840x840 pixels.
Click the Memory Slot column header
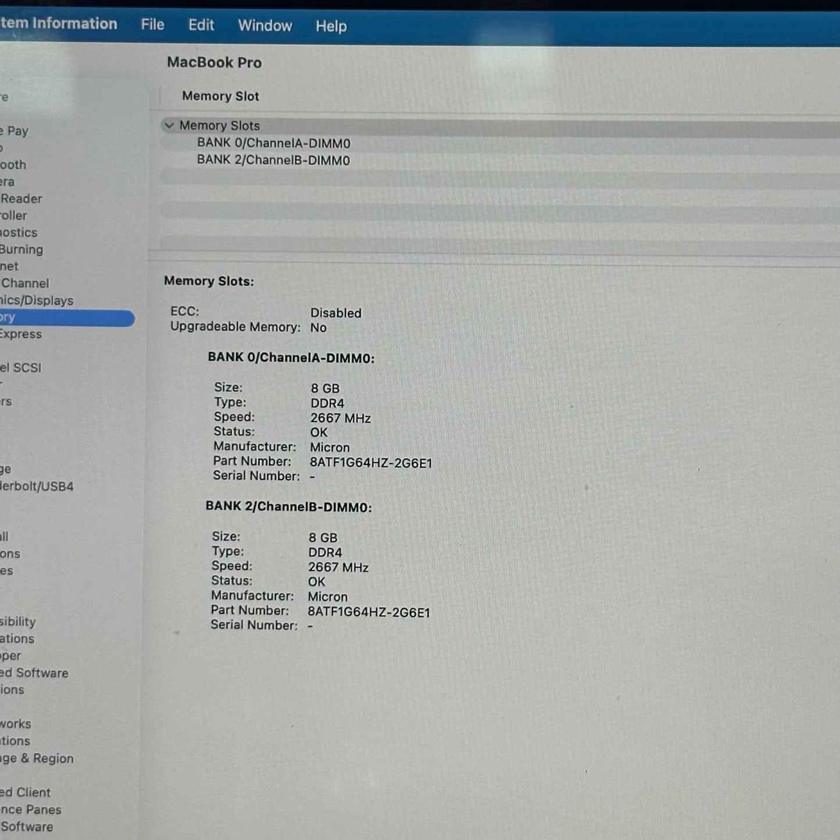(220, 96)
